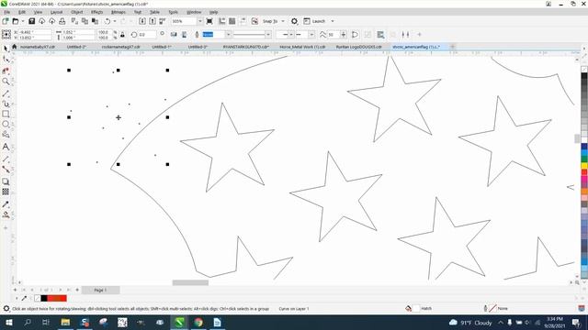
Task: Expand the Snap To dropdown
Action: click(x=283, y=21)
